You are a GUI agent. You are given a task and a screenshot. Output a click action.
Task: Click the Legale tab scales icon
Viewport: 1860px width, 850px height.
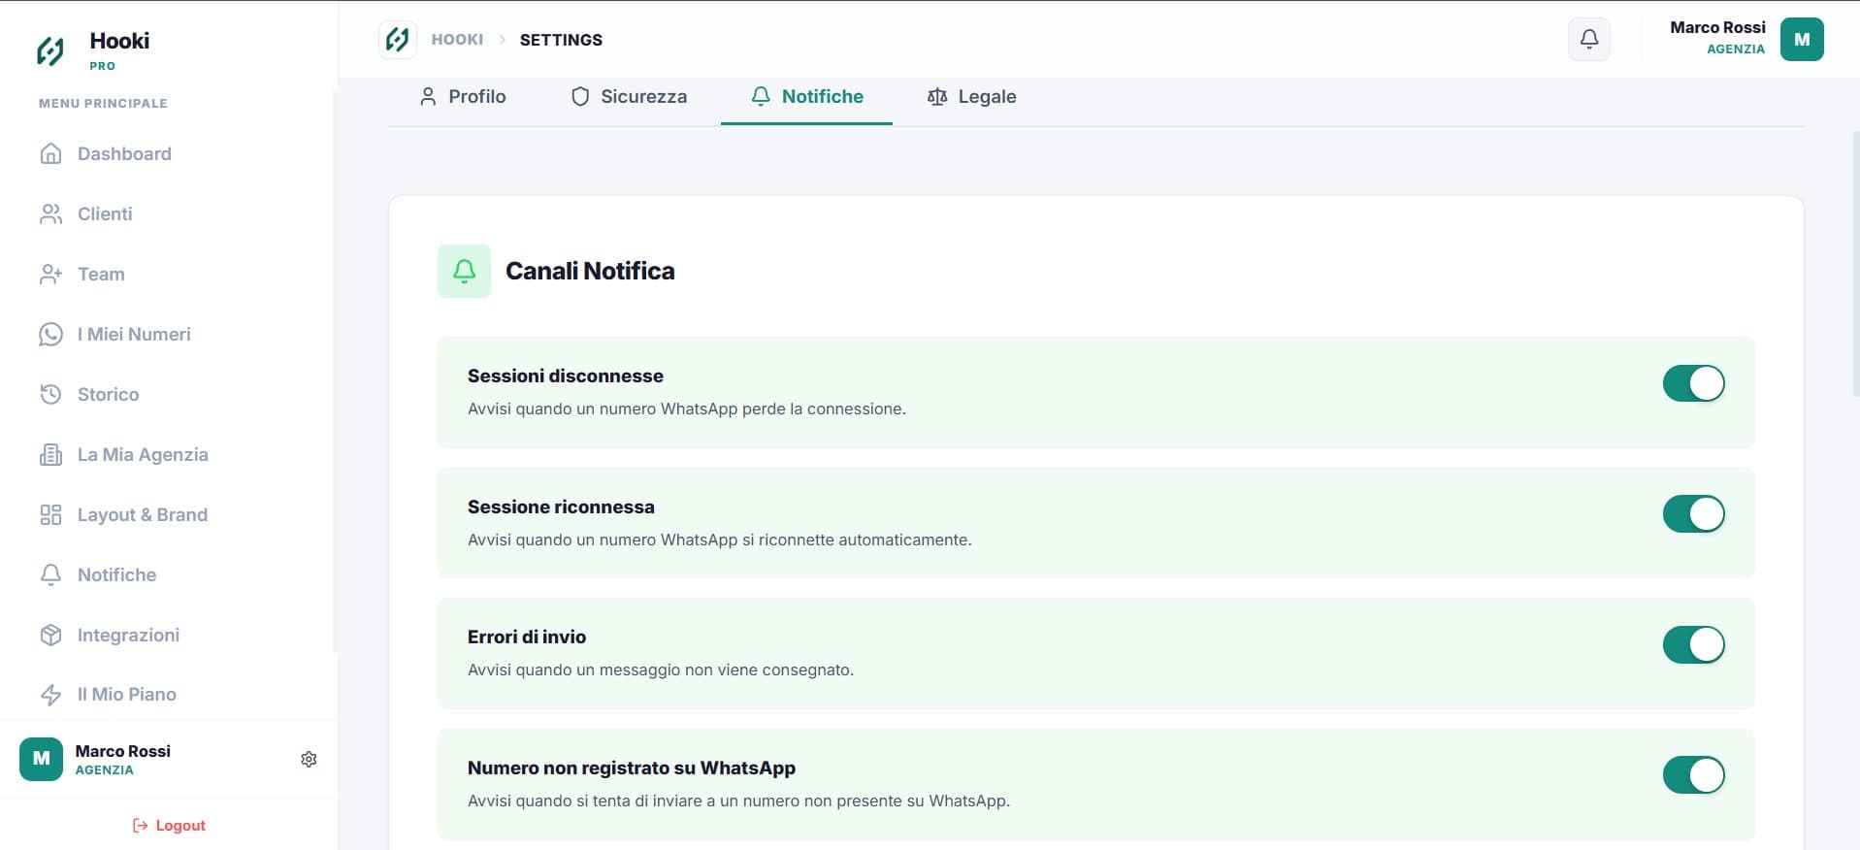pyautogui.click(x=937, y=96)
